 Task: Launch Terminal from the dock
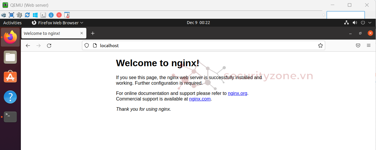10,117
